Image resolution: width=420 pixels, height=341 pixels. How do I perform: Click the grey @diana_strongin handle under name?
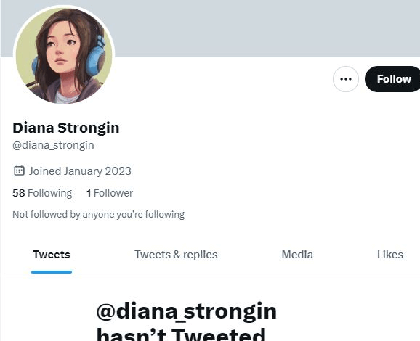coord(53,145)
